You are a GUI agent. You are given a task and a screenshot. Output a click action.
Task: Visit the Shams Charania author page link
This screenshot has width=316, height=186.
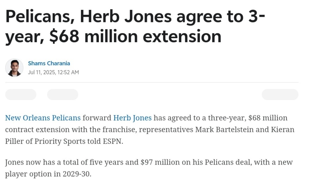[x=49, y=63]
